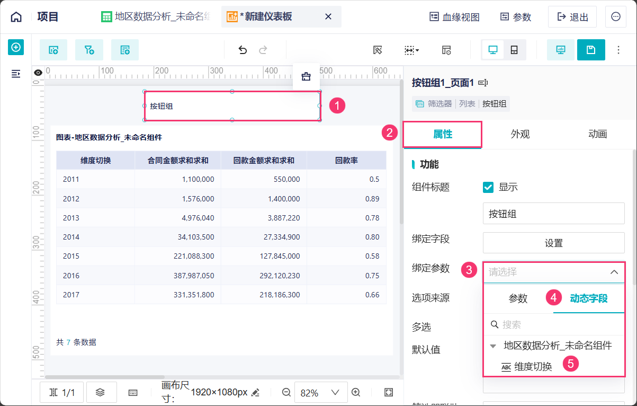Click the 2014 row cell
Screen dimensions: 637x406
(96, 237)
